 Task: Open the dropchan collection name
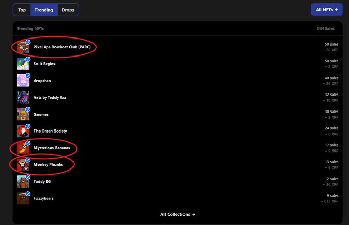click(42, 81)
